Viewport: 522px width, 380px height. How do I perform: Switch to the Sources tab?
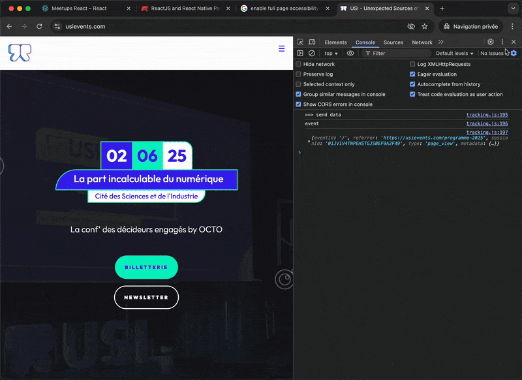tap(393, 42)
